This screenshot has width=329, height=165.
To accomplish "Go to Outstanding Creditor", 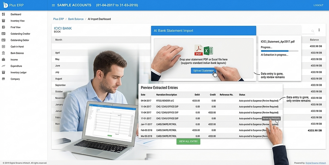I will [20, 34].
